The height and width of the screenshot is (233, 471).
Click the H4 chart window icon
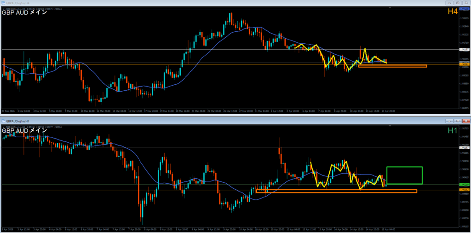[3, 3]
